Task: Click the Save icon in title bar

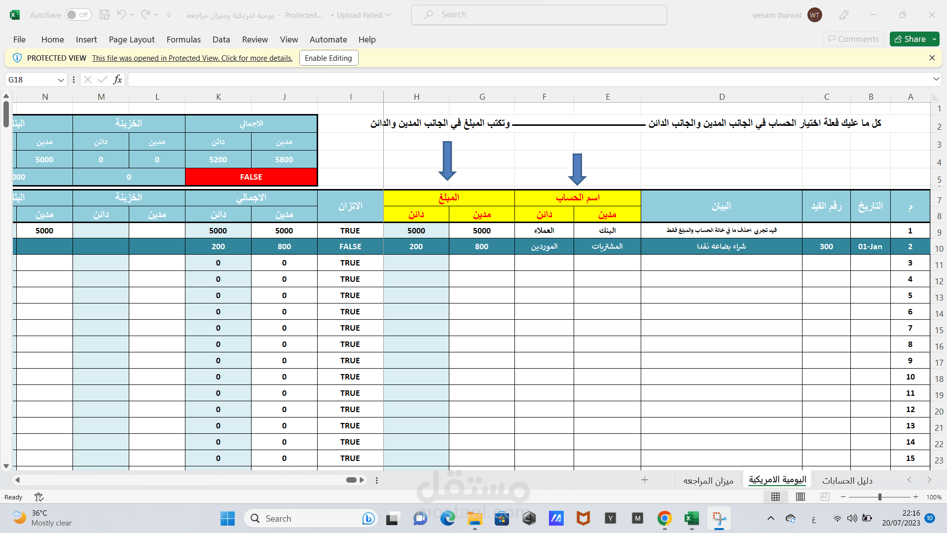Action: [x=104, y=15]
